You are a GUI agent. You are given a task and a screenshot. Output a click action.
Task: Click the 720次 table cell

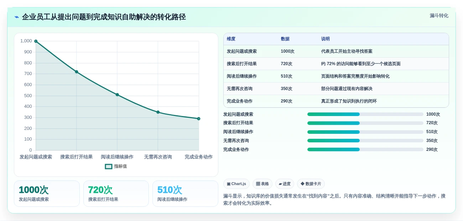(287, 64)
